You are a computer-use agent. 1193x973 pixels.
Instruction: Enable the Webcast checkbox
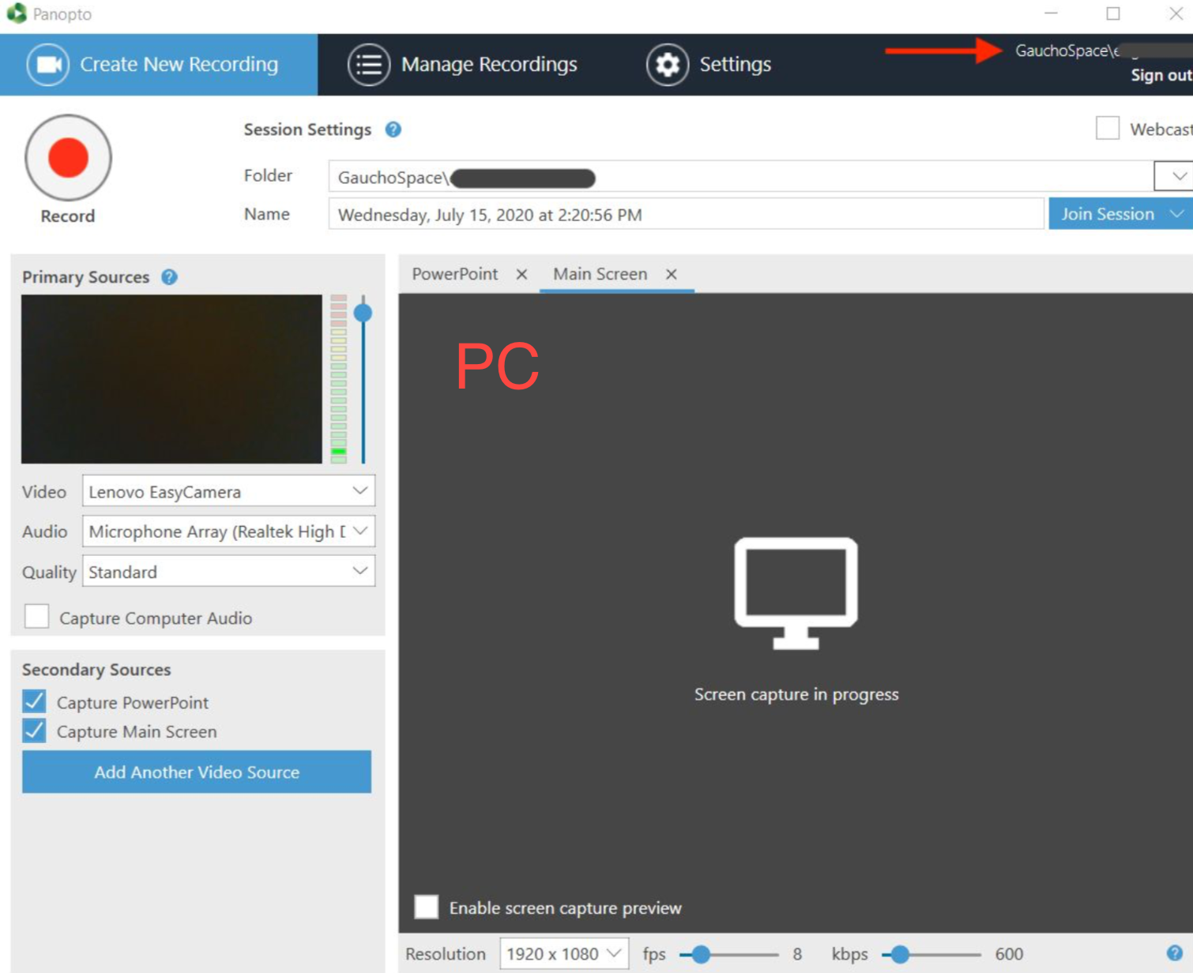click(1108, 128)
